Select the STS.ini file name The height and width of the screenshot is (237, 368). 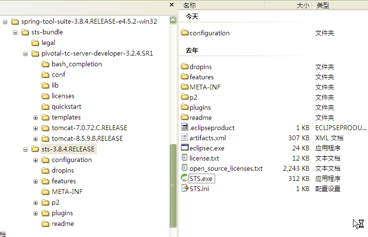(x=199, y=189)
